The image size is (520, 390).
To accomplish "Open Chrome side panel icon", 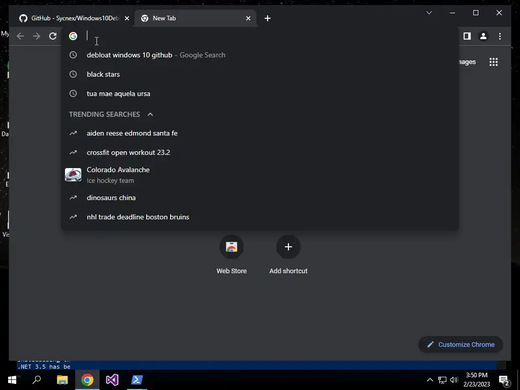I will coord(467,36).
